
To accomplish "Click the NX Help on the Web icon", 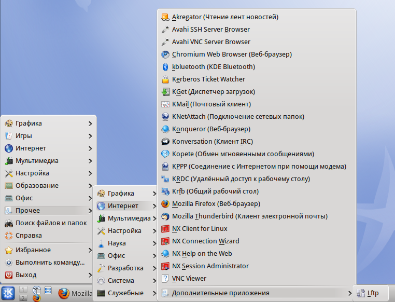I will click(x=165, y=254).
